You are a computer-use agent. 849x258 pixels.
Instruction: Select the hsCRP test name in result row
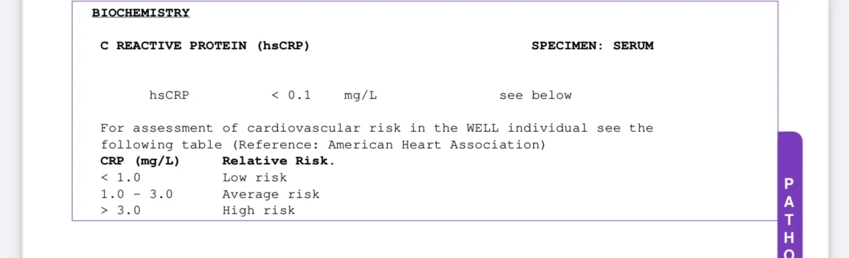(x=169, y=95)
